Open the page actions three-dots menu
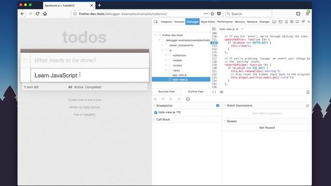The height and width of the screenshot is (186, 331). pos(206,14)
